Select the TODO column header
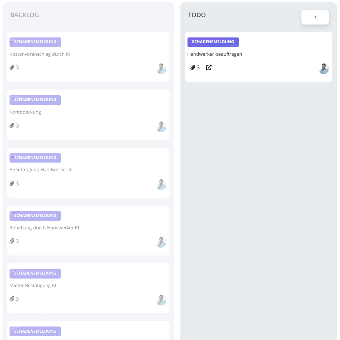340x340 pixels. 197,15
